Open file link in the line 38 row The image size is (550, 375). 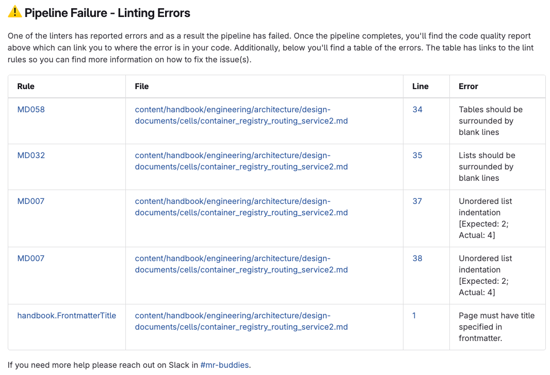(241, 264)
